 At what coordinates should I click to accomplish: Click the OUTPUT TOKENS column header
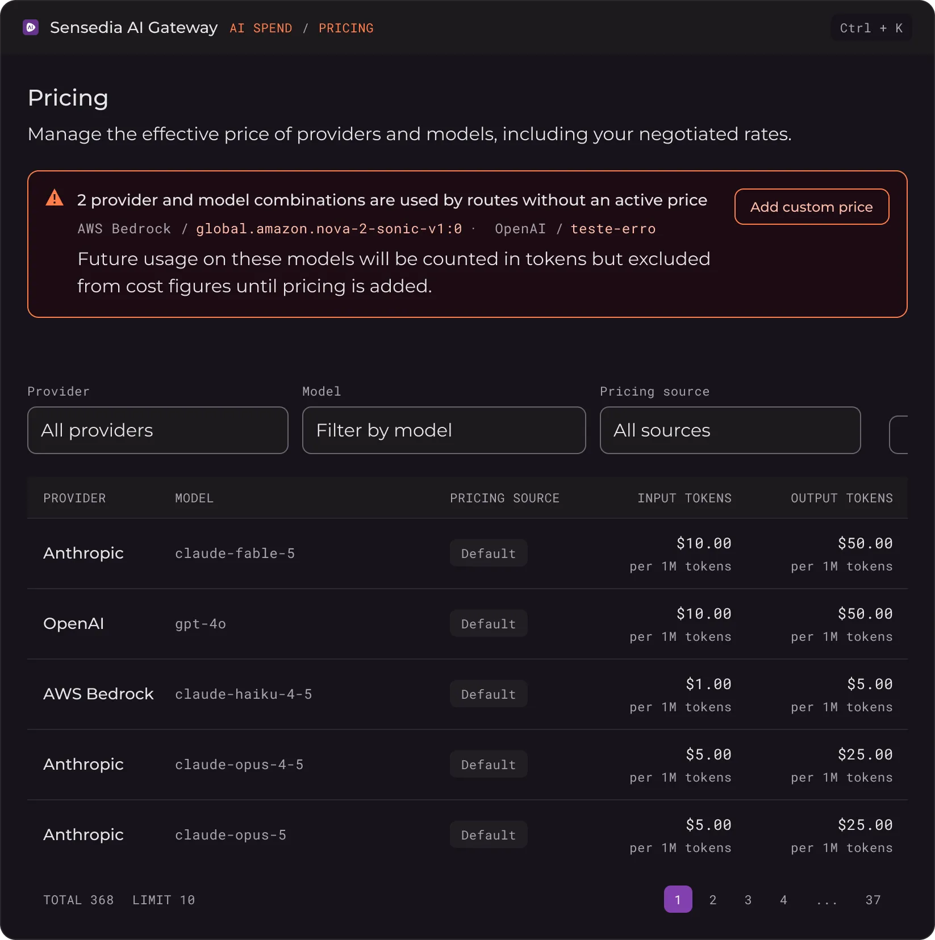coord(842,498)
